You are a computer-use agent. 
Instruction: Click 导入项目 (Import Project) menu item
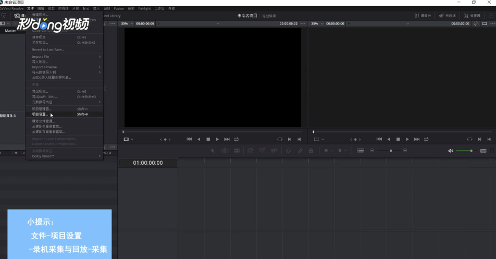[64, 61]
